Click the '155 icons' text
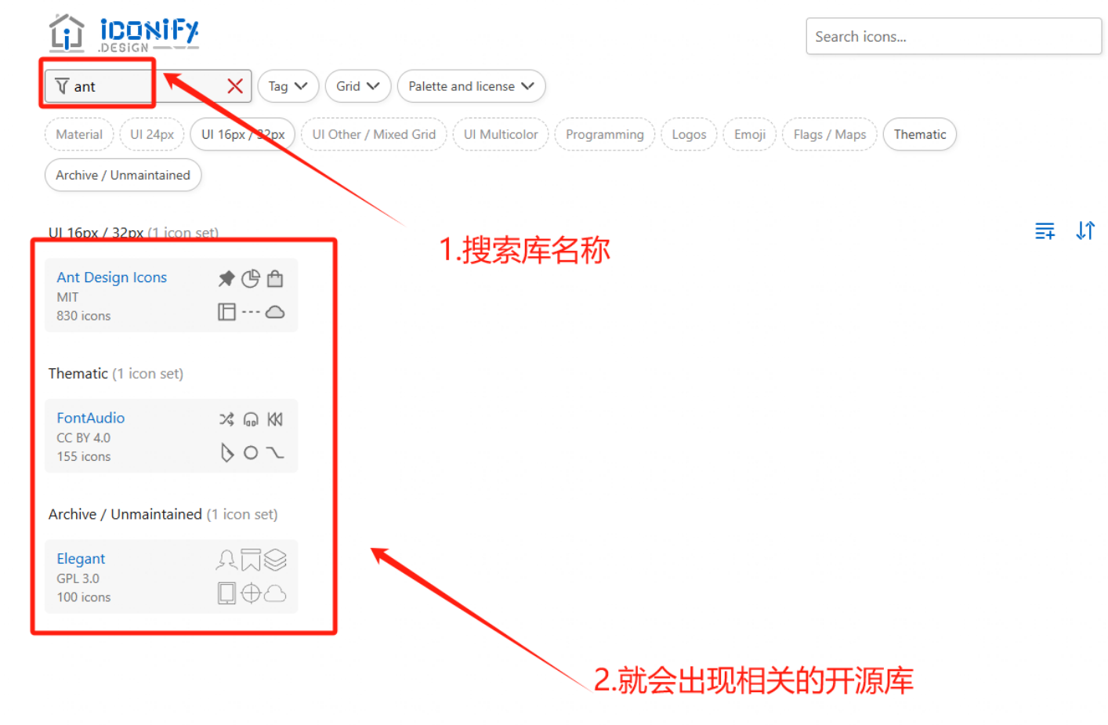The width and height of the screenshot is (1108, 725). 84,457
